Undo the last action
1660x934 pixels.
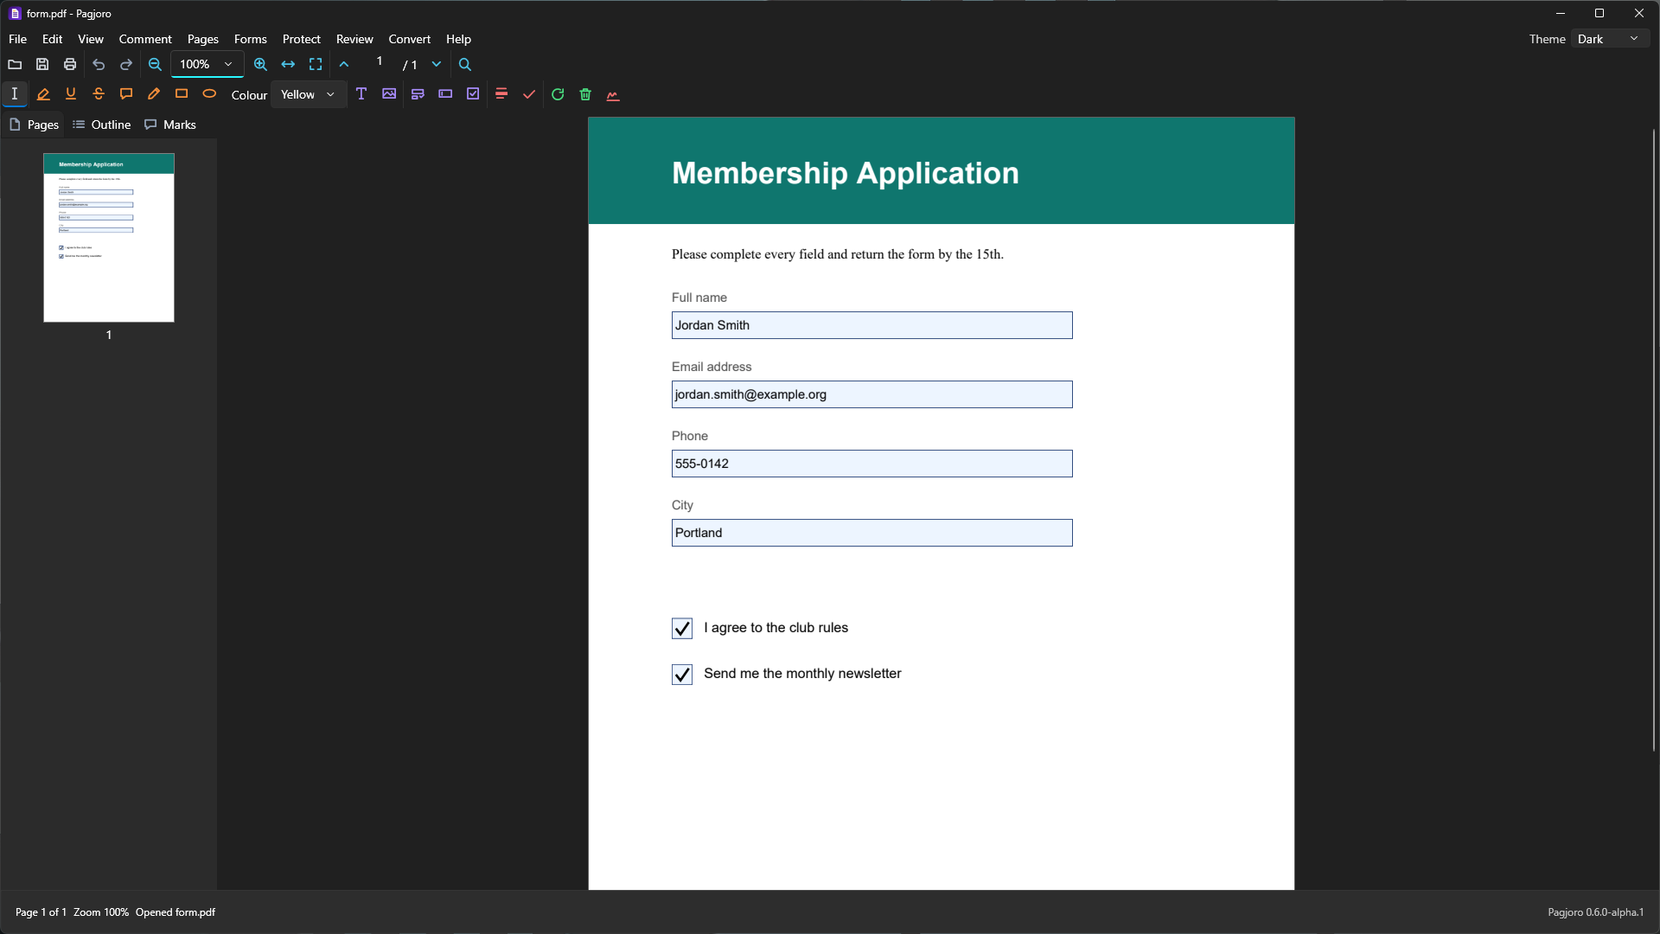pyautogui.click(x=99, y=65)
